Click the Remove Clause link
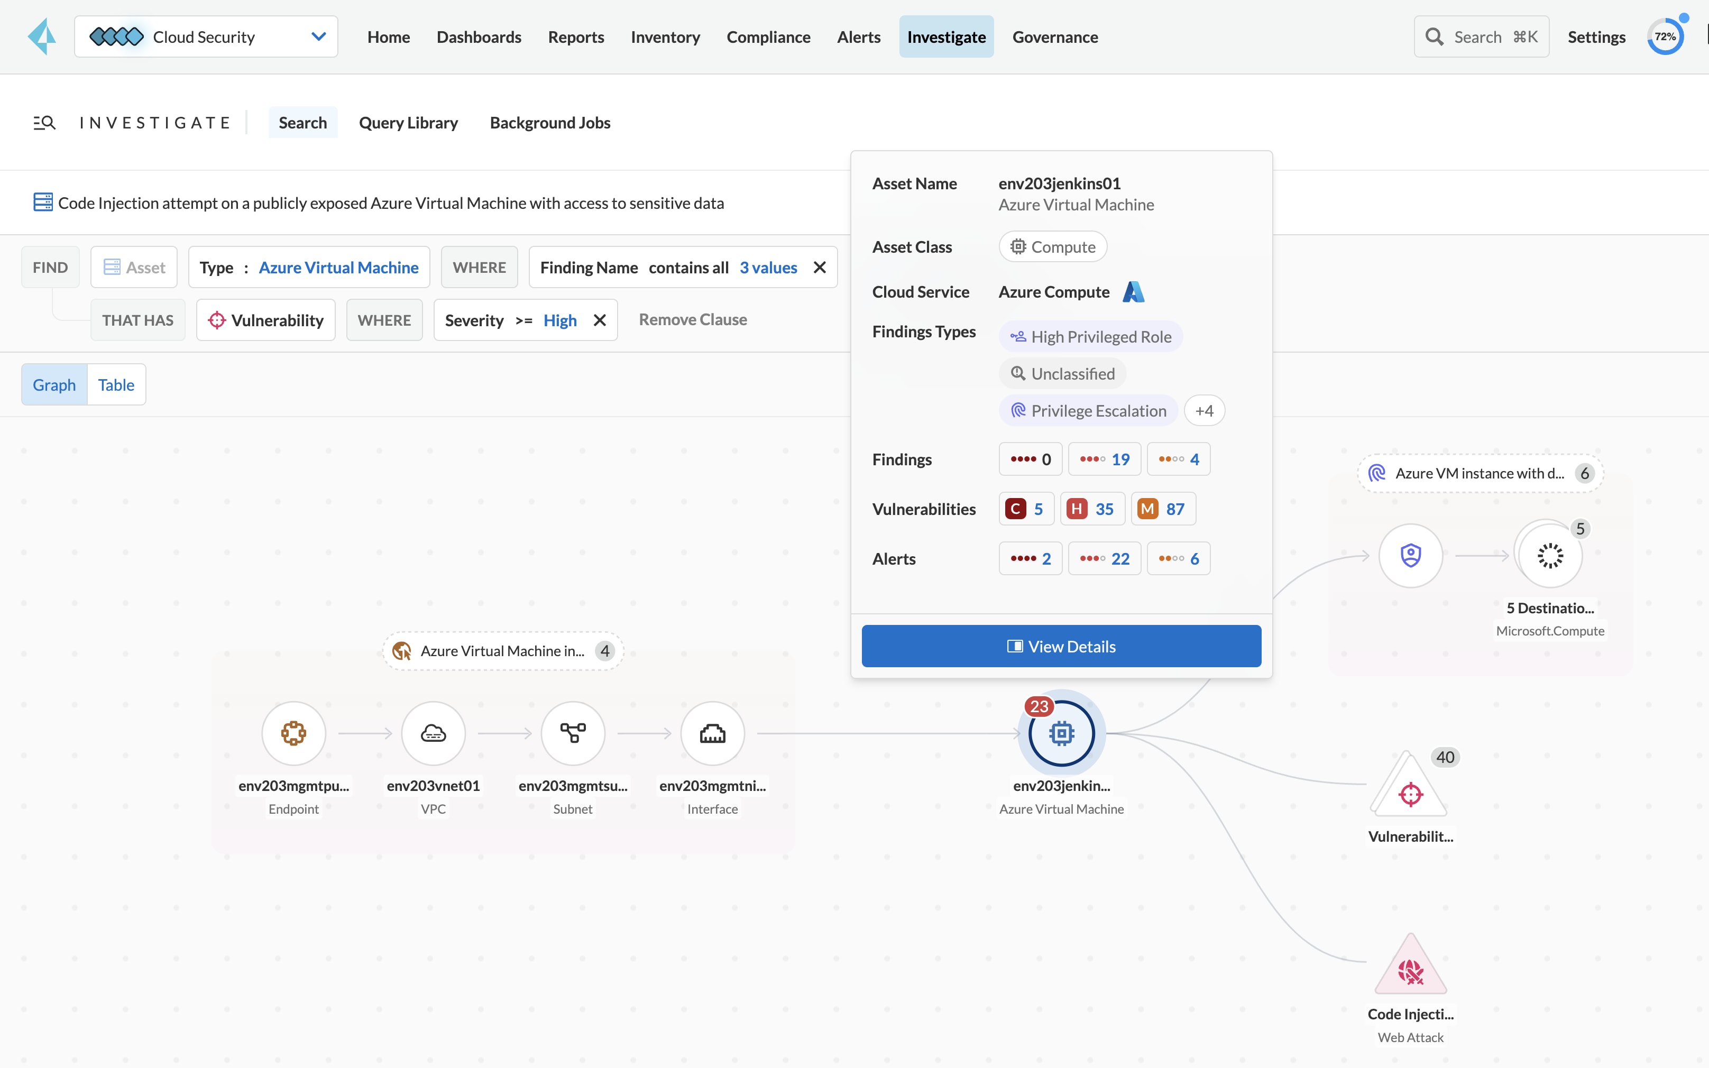The height and width of the screenshot is (1068, 1709). pyautogui.click(x=692, y=319)
